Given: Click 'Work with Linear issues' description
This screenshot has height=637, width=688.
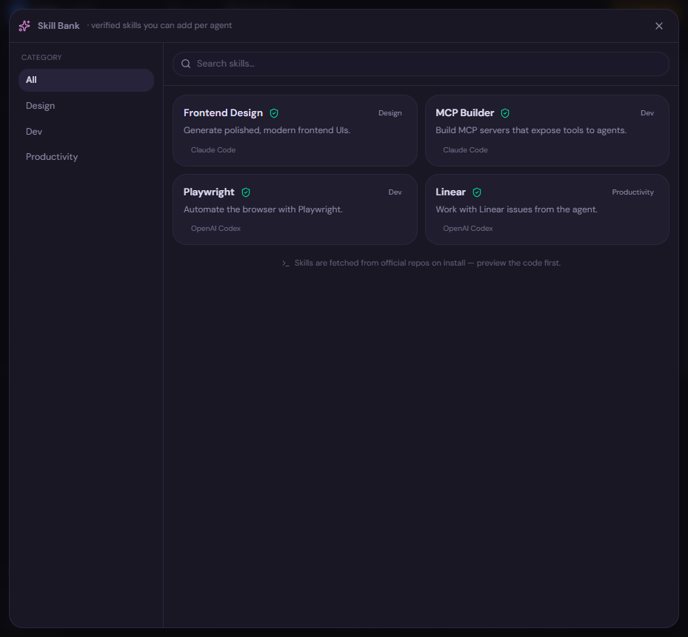Looking at the screenshot, I should (x=516, y=209).
